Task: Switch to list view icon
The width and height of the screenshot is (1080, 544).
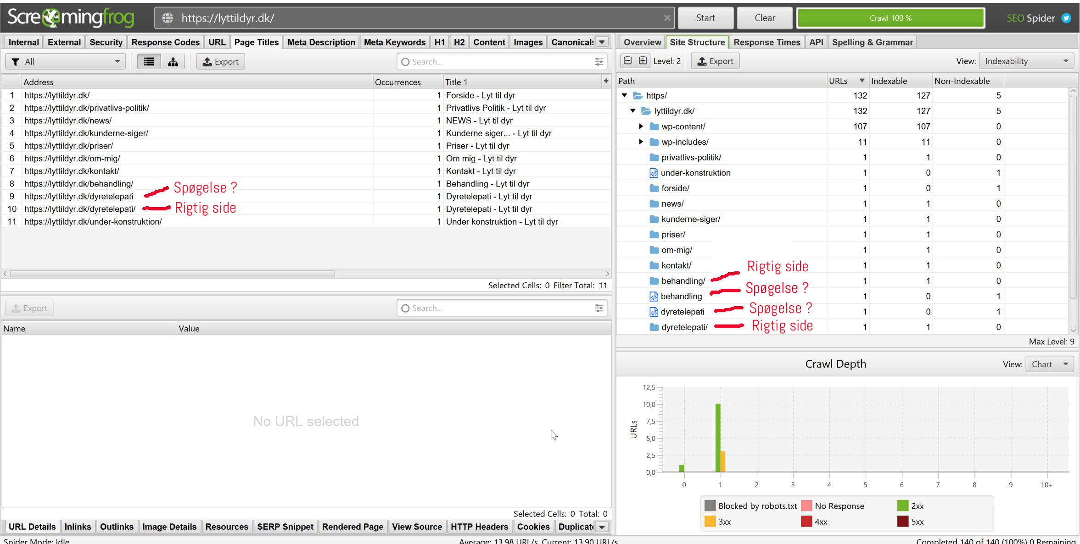Action: click(x=149, y=62)
